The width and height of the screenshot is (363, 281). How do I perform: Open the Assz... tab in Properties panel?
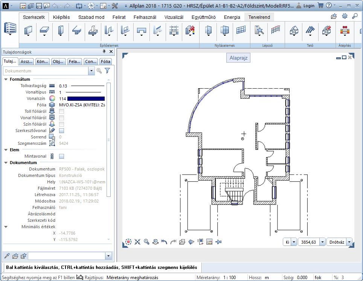point(26,61)
